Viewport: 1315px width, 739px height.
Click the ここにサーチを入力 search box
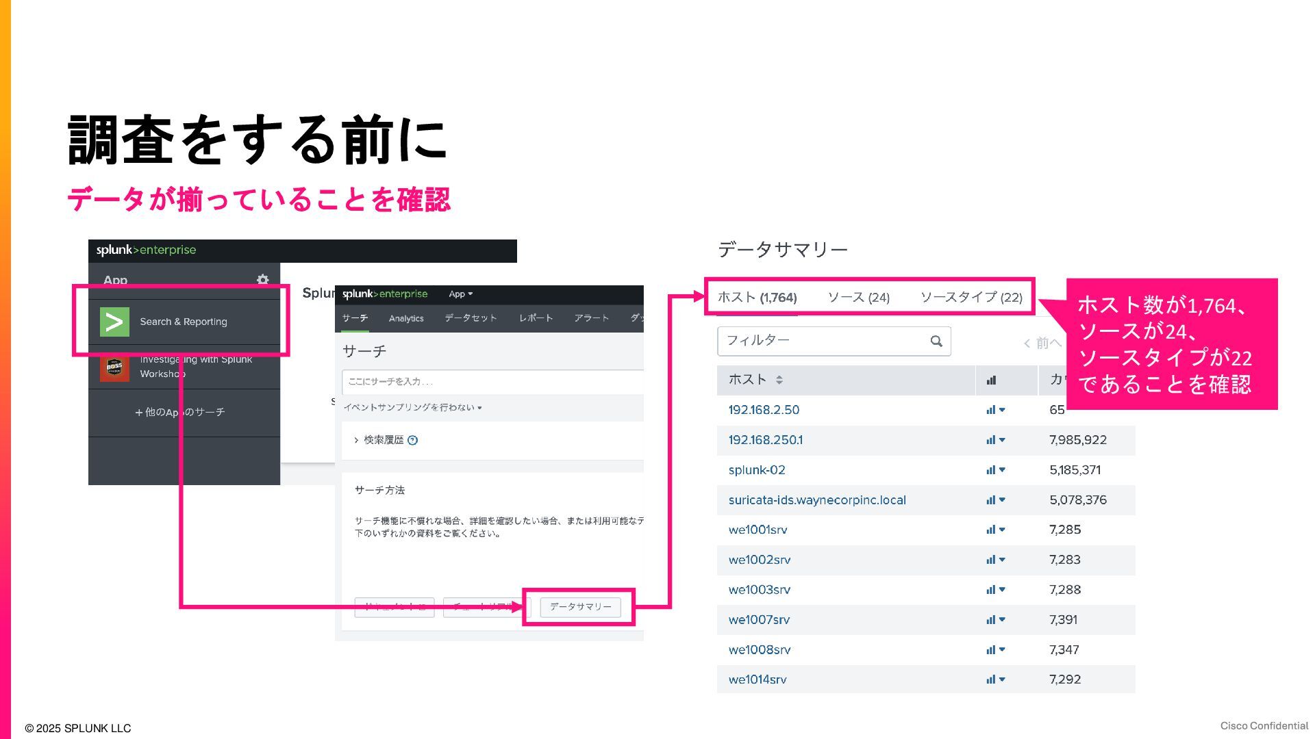(493, 382)
